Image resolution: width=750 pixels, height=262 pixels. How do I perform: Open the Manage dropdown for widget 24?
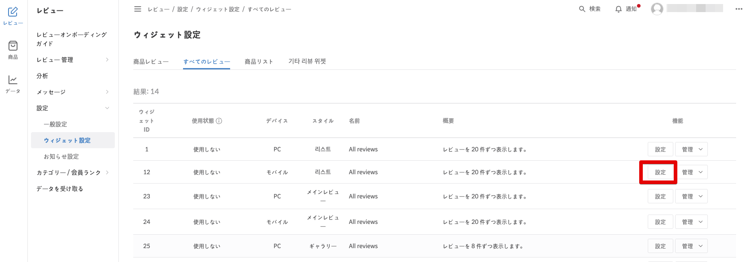pyautogui.click(x=691, y=222)
